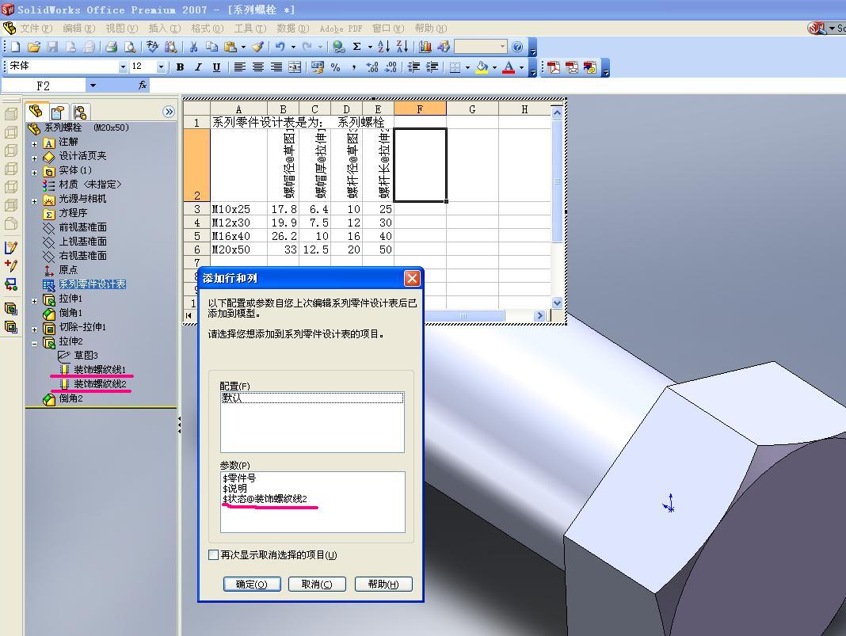The height and width of the screenshot is (636, 846).
Task: Open the 格式(O) menu
Action: tap(208, 28)
